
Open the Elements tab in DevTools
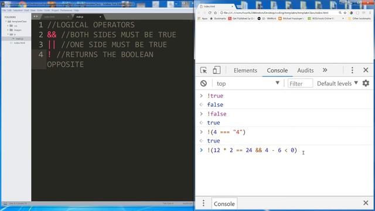click(246, 70)
